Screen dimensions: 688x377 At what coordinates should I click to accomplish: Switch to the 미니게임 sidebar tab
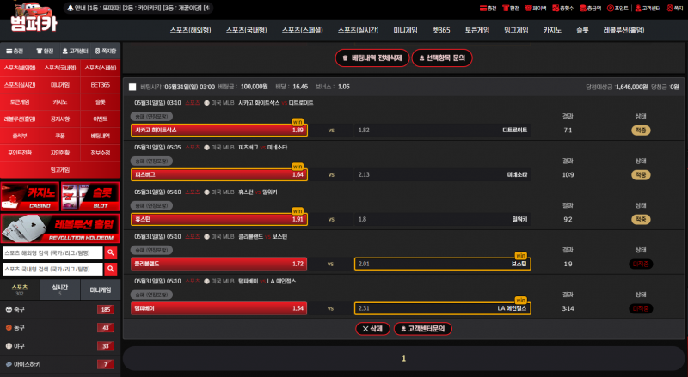coord(101,289)
